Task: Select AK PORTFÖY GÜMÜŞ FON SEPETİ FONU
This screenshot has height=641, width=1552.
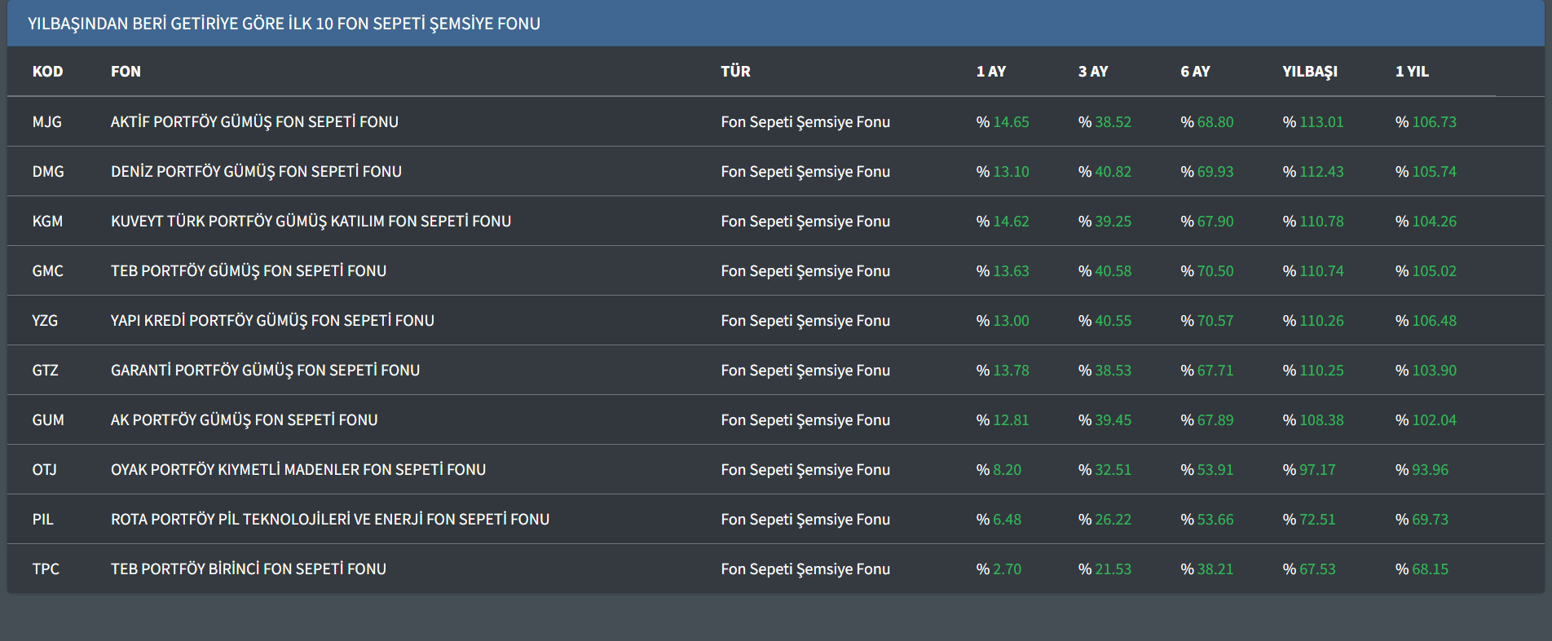Action: [244, 420]
